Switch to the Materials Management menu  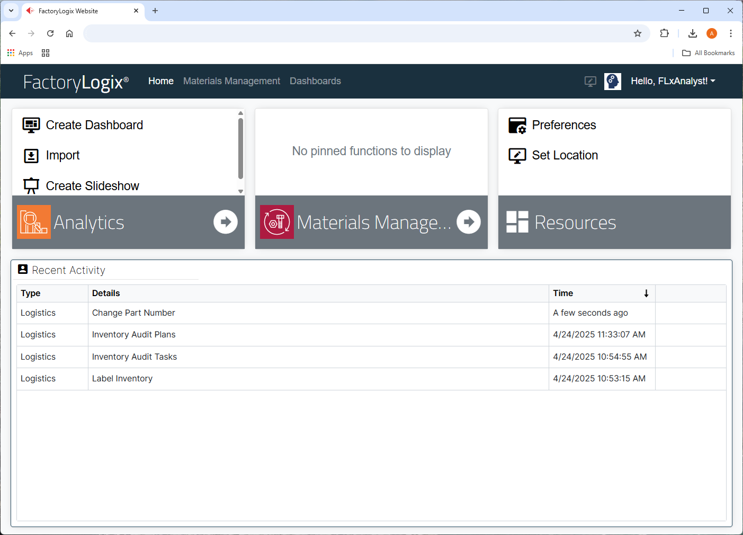click(x=231, y=81)
